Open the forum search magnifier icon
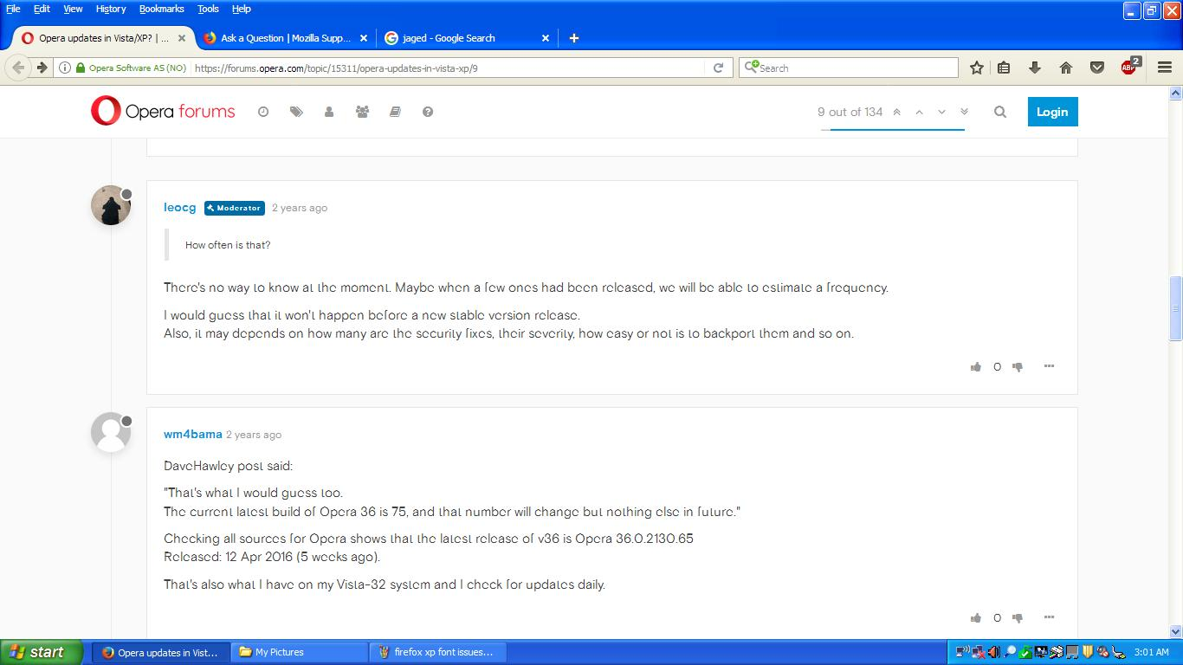Screen dimensions: 1183x665 pyautogui.click(x=1000, y=112)
